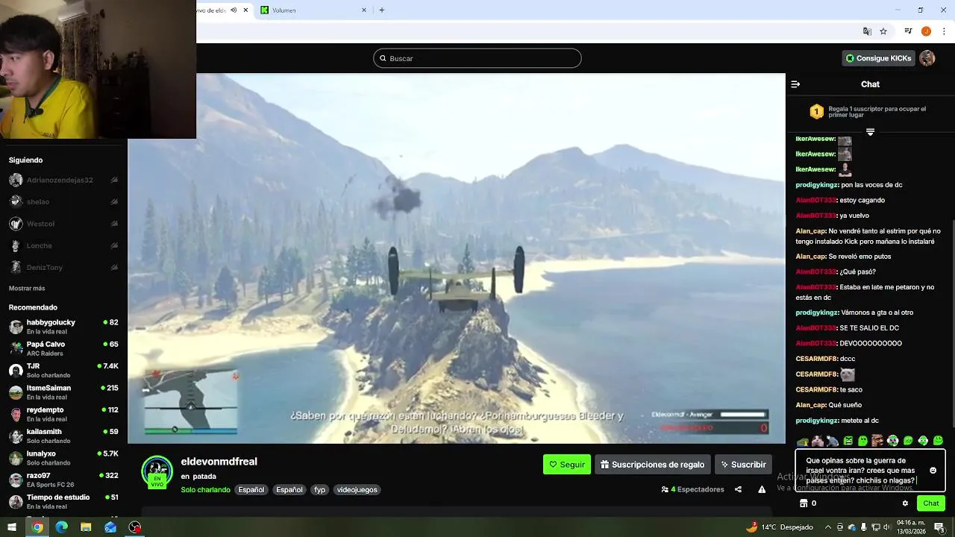955x537 pixels.
Task: Click the Buscar search field
Action: [477, 58]
